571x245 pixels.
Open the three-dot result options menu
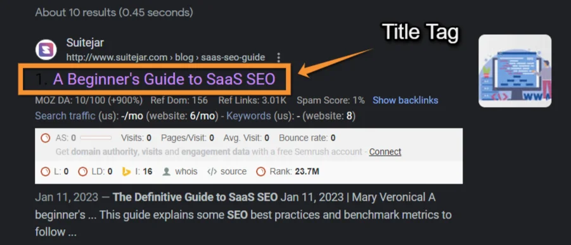279,58
